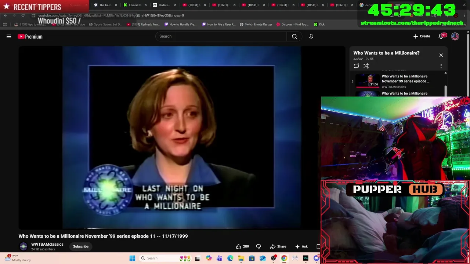Image resolution: width=470 pixels, height=264 pixels.
Task: Click the search magnifier button
Action: [x=294, y=36]
